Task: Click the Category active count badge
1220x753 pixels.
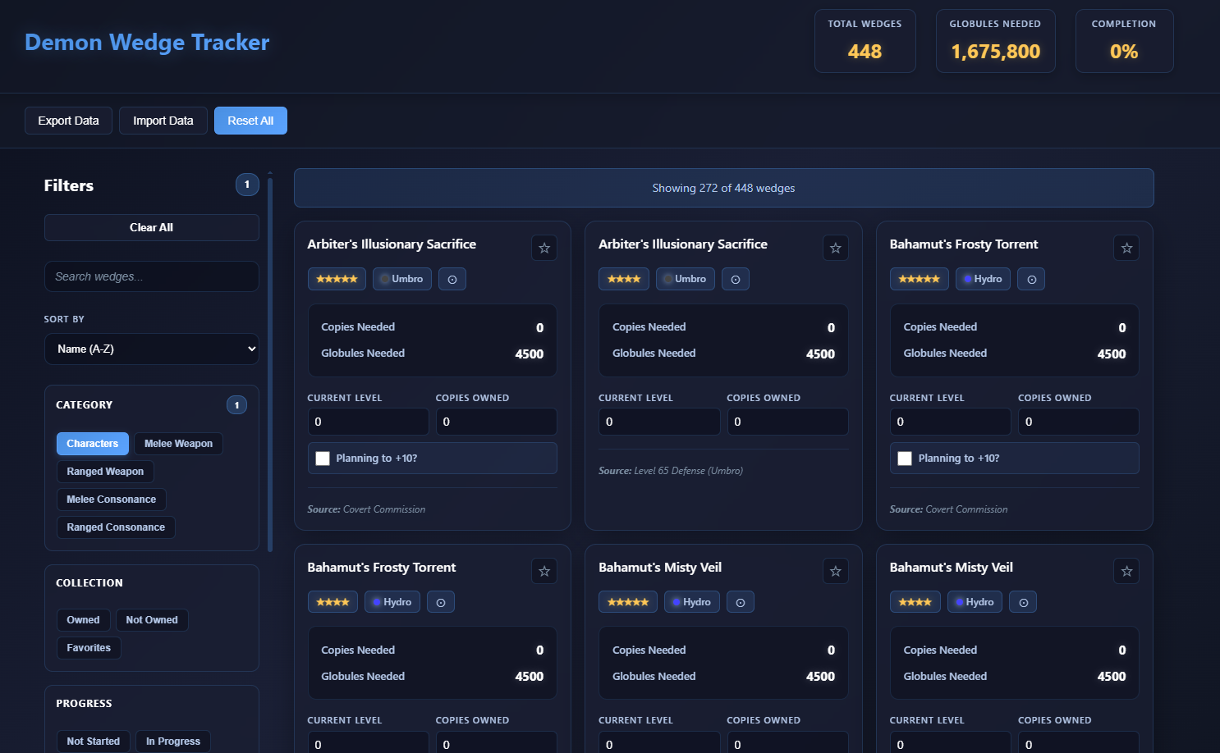Action: pos(236,404)
